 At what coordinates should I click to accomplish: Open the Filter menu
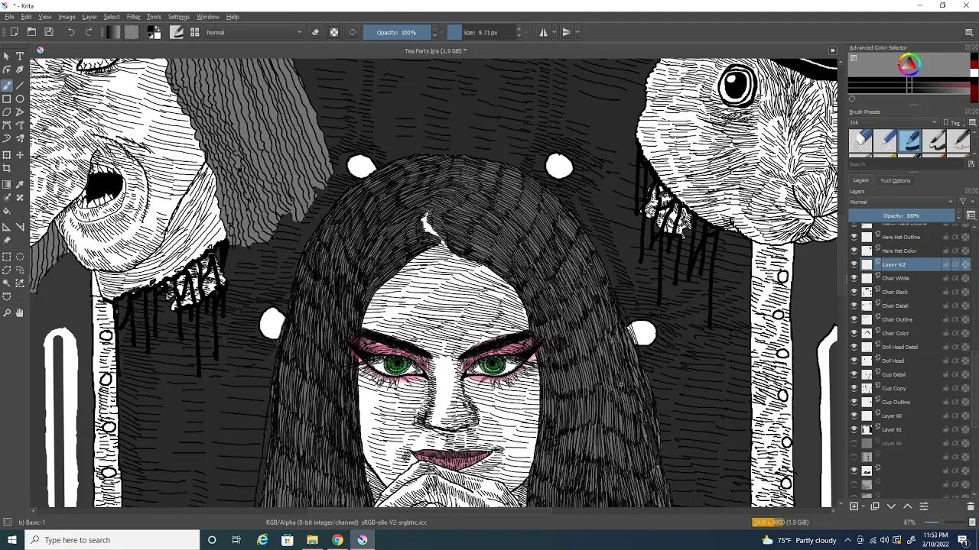133,17
